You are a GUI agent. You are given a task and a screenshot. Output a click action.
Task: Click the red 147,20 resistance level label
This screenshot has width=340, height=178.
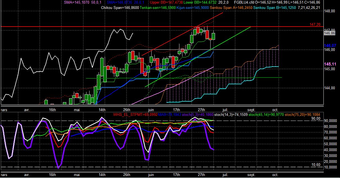315,25
